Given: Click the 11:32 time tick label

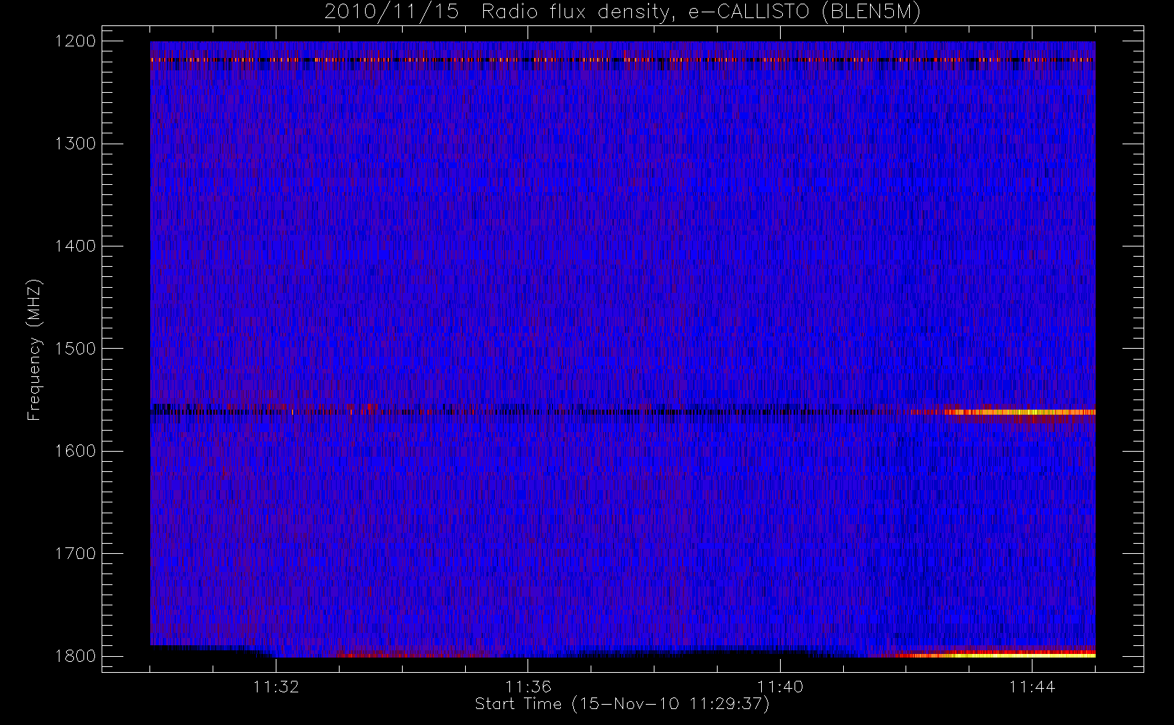Looking at the screenshot, I should [276, 687].
